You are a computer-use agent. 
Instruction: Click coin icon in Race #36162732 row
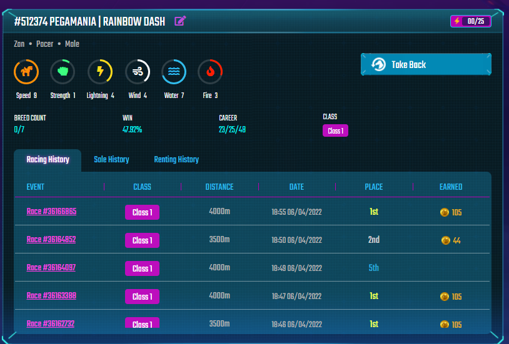[x=445, y=324]
